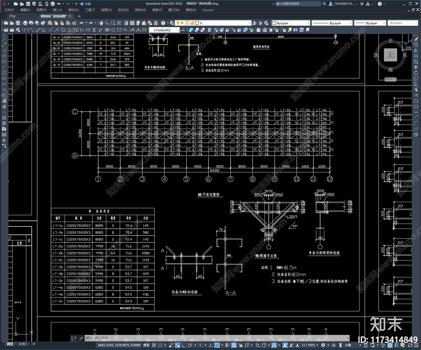421x350 pixels.
Task: Select the Circle tool in draw toolbar
Action: click(x=4, y=73)
